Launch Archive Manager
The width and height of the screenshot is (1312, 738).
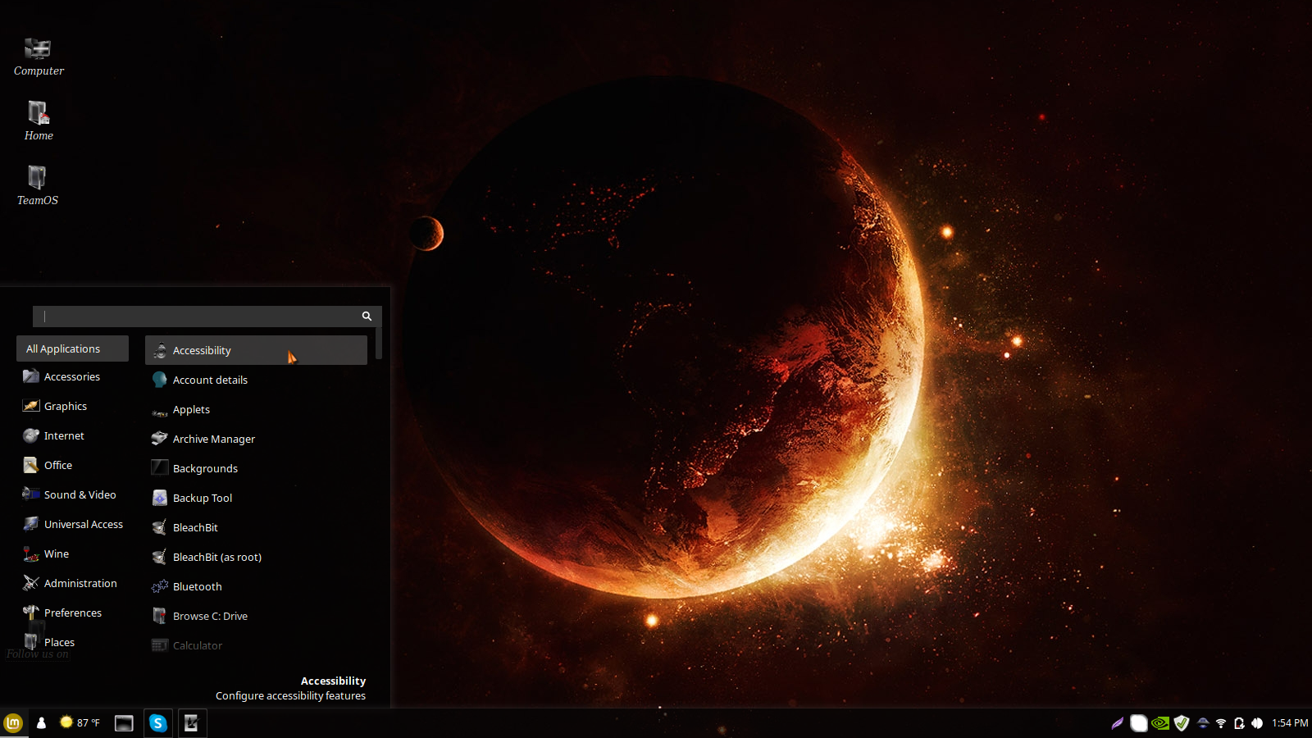[x=256, y=439]
